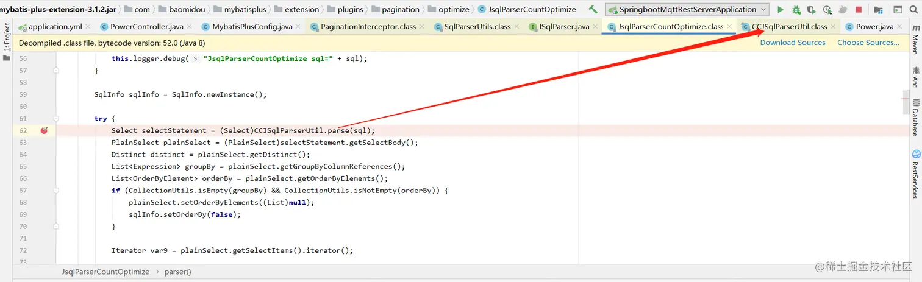
Task: Open Project Structure icon
Action: 878,10
